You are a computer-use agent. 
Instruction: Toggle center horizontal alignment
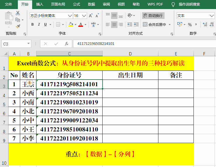coord(114,24)
